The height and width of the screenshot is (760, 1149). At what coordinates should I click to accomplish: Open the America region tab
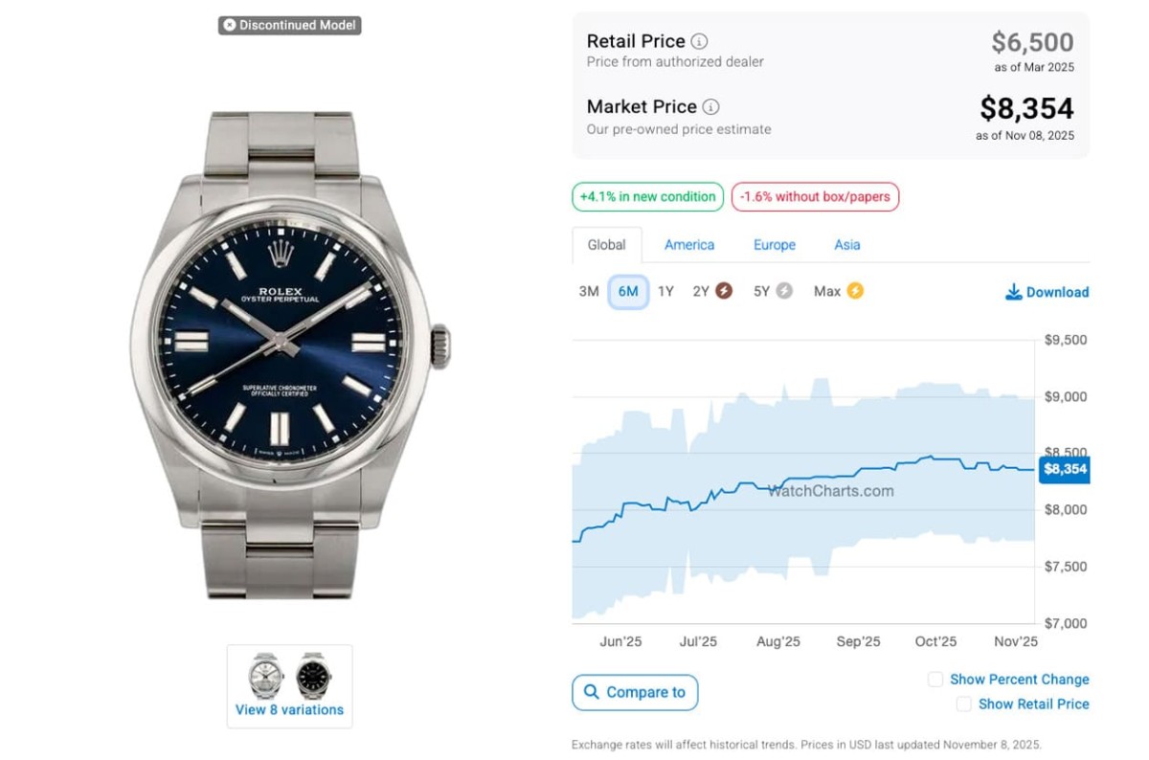coord(689,245)
